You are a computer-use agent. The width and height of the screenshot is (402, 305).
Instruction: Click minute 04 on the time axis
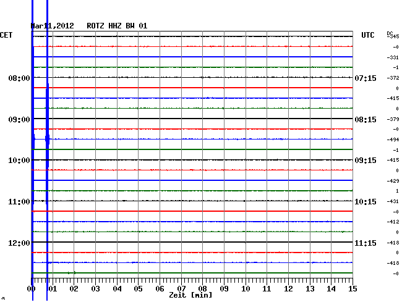(117, 289)
